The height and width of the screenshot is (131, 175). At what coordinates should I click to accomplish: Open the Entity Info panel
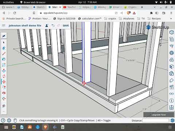pyautogui.click(x=172, y=32)
